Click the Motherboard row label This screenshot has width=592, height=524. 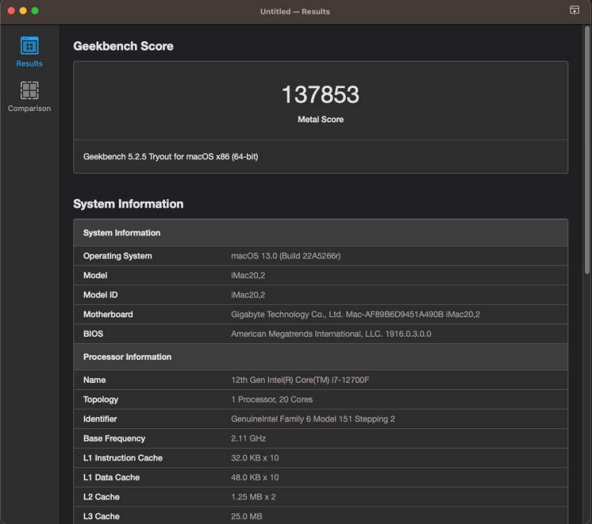[108, 314]
